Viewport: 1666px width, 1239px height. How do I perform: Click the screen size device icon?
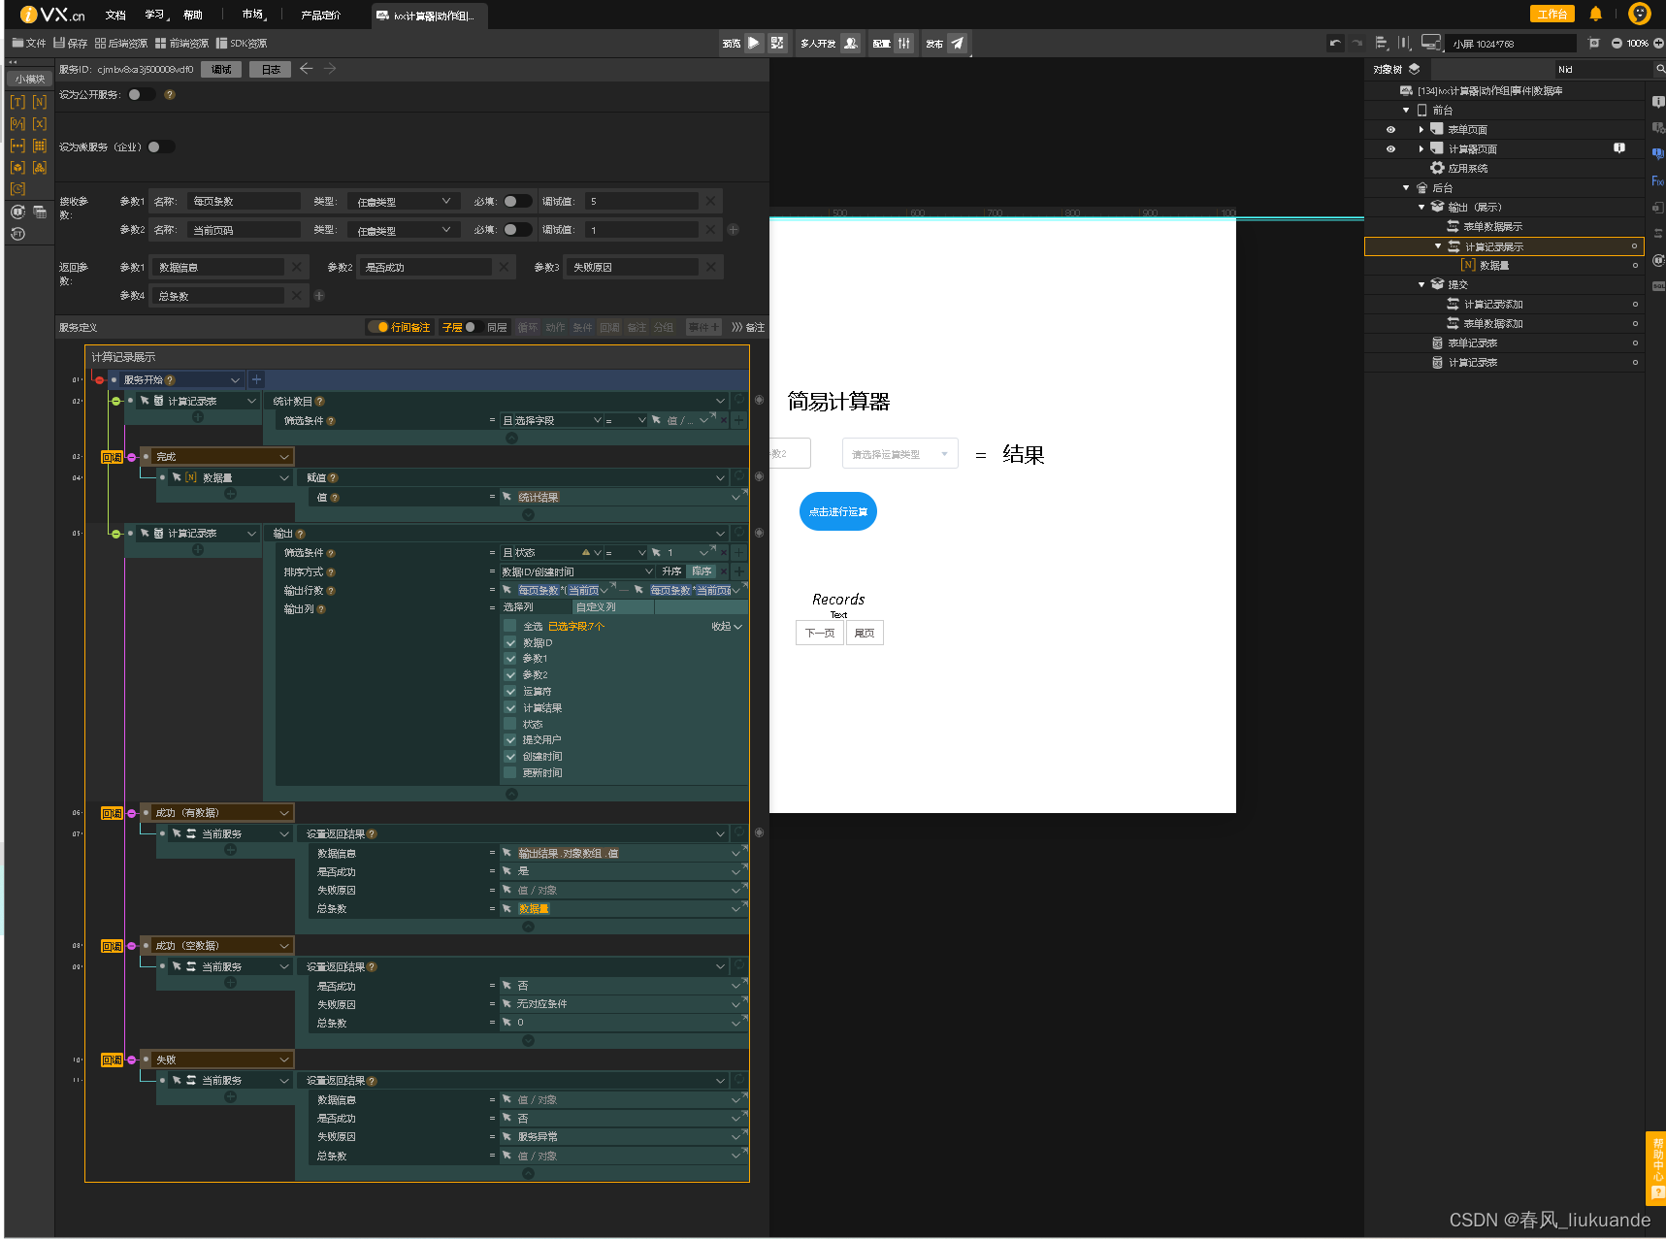pyautogui.click(x=1430, y=43)
